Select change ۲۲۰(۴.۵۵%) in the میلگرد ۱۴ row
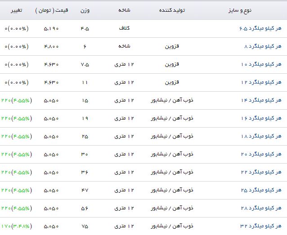The height and width of the screenshot is (235, 287). pyautogui.click(x=17, y=100)
